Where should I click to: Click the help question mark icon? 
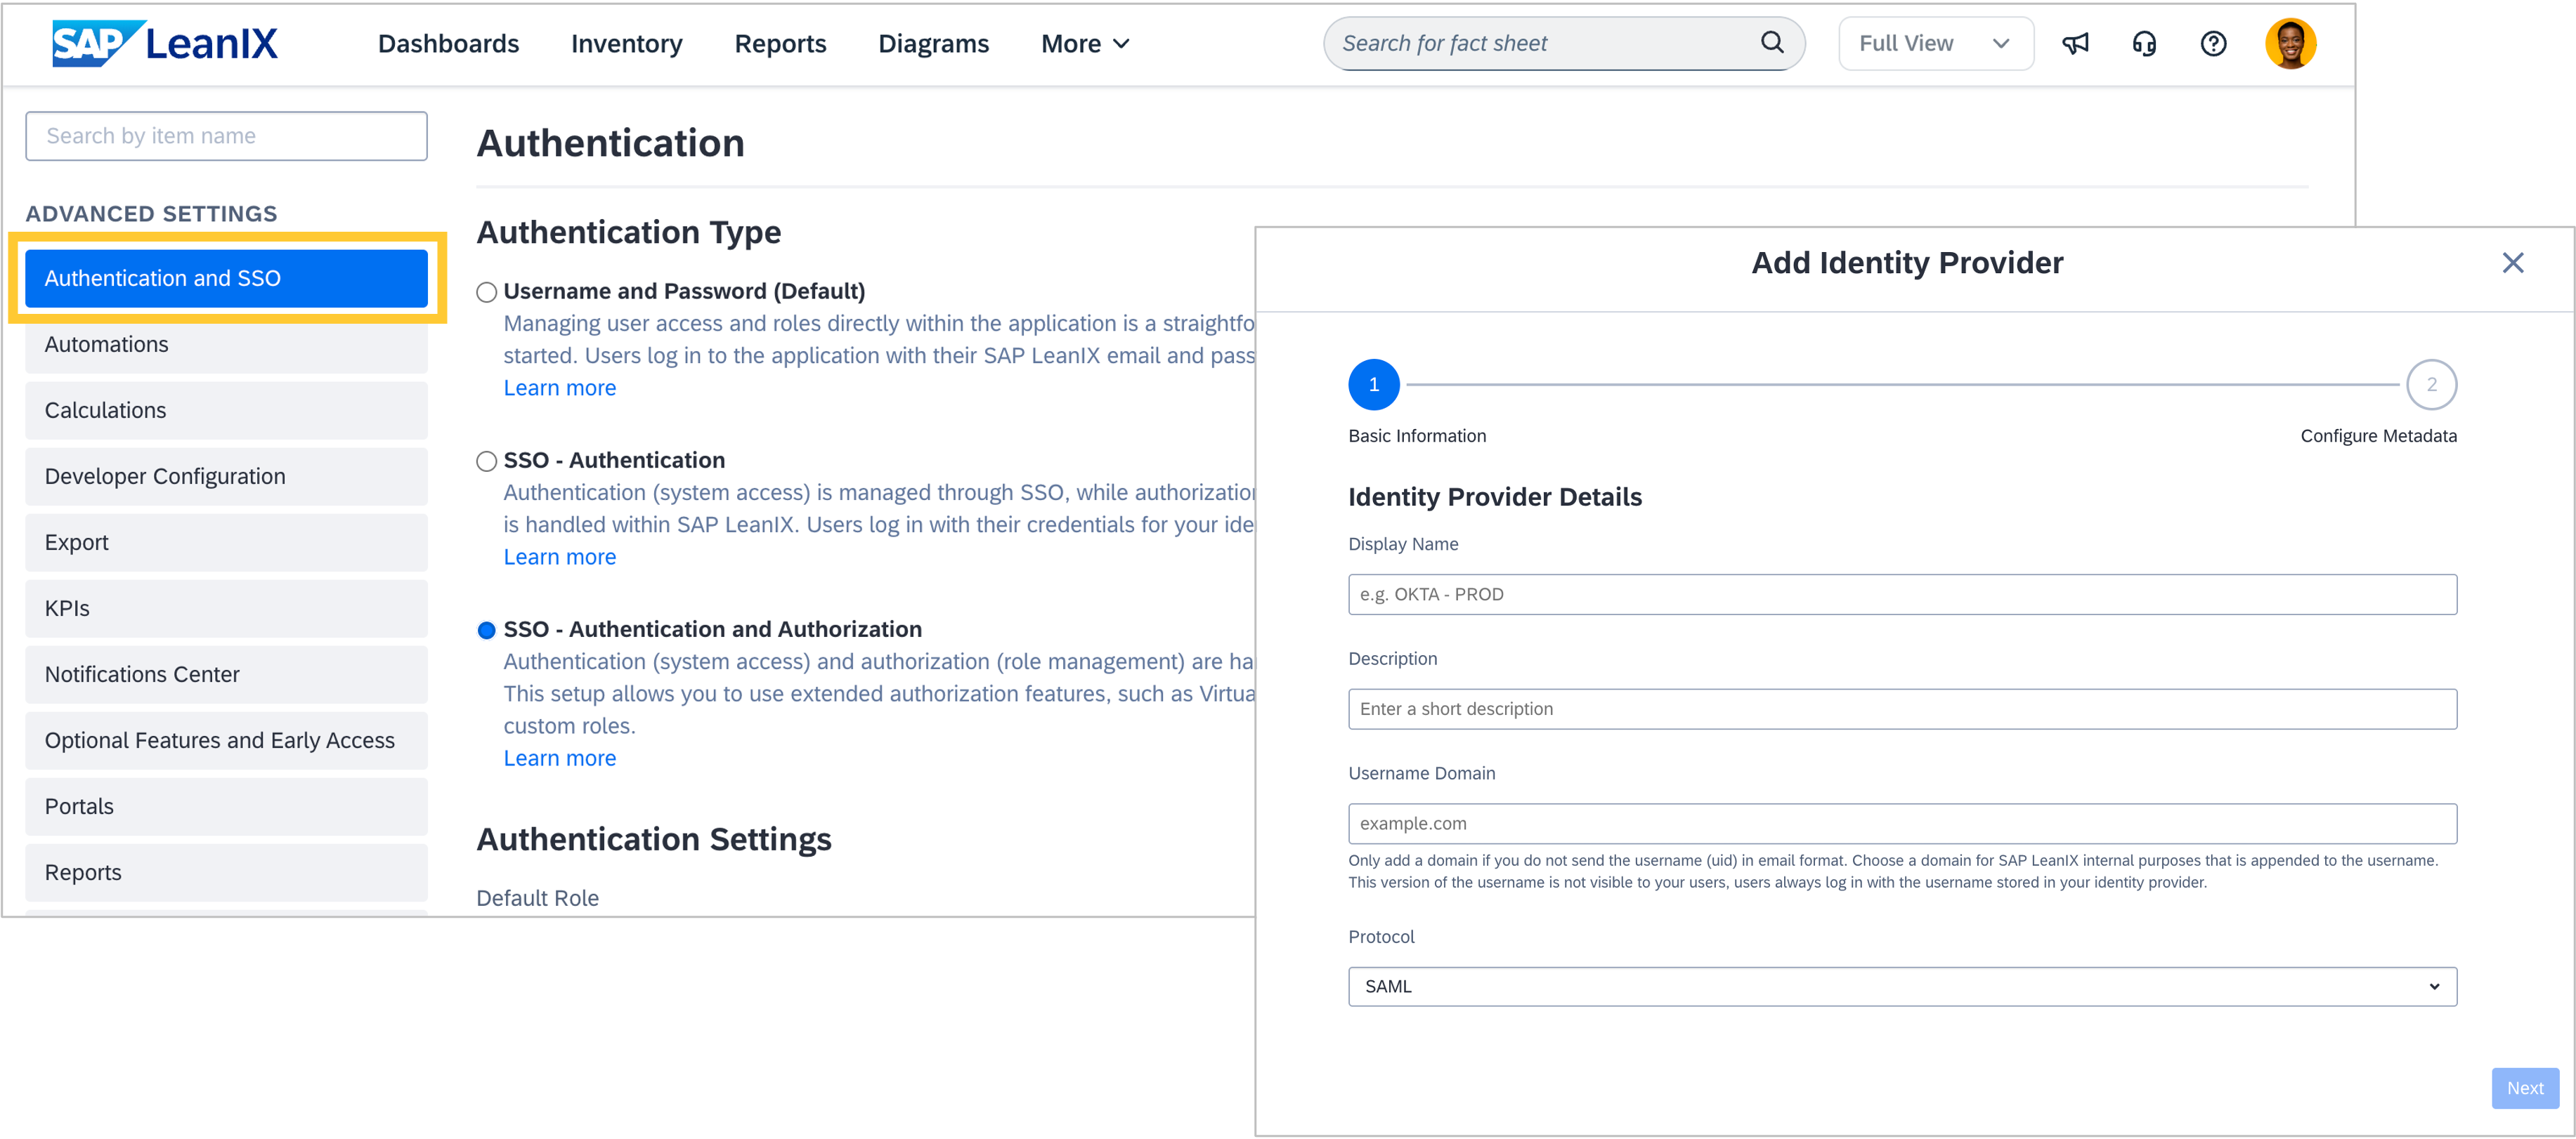pyautogui.click(x=2213, y=43)
